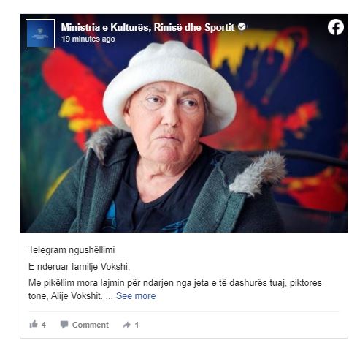
Task: Click the Facebook logo icon
Action: 335,27
